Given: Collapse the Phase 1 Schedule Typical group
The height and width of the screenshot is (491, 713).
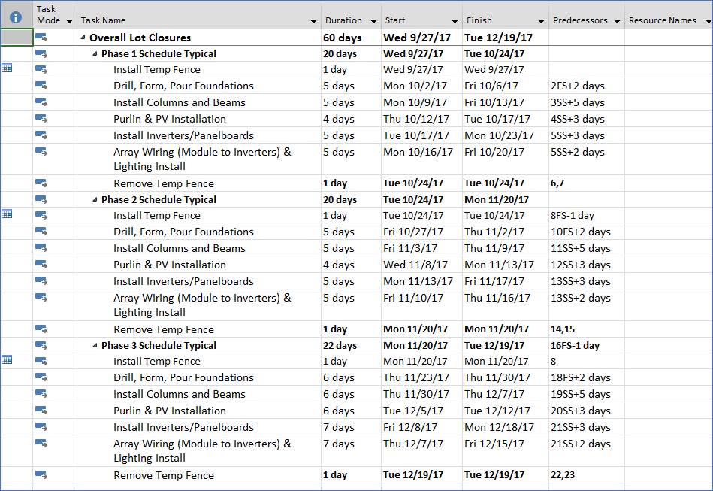Looking at the screenshot, I should coord(95,54).
